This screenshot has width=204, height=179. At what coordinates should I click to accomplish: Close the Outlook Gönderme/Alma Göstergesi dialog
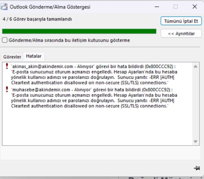coord(195,7)
